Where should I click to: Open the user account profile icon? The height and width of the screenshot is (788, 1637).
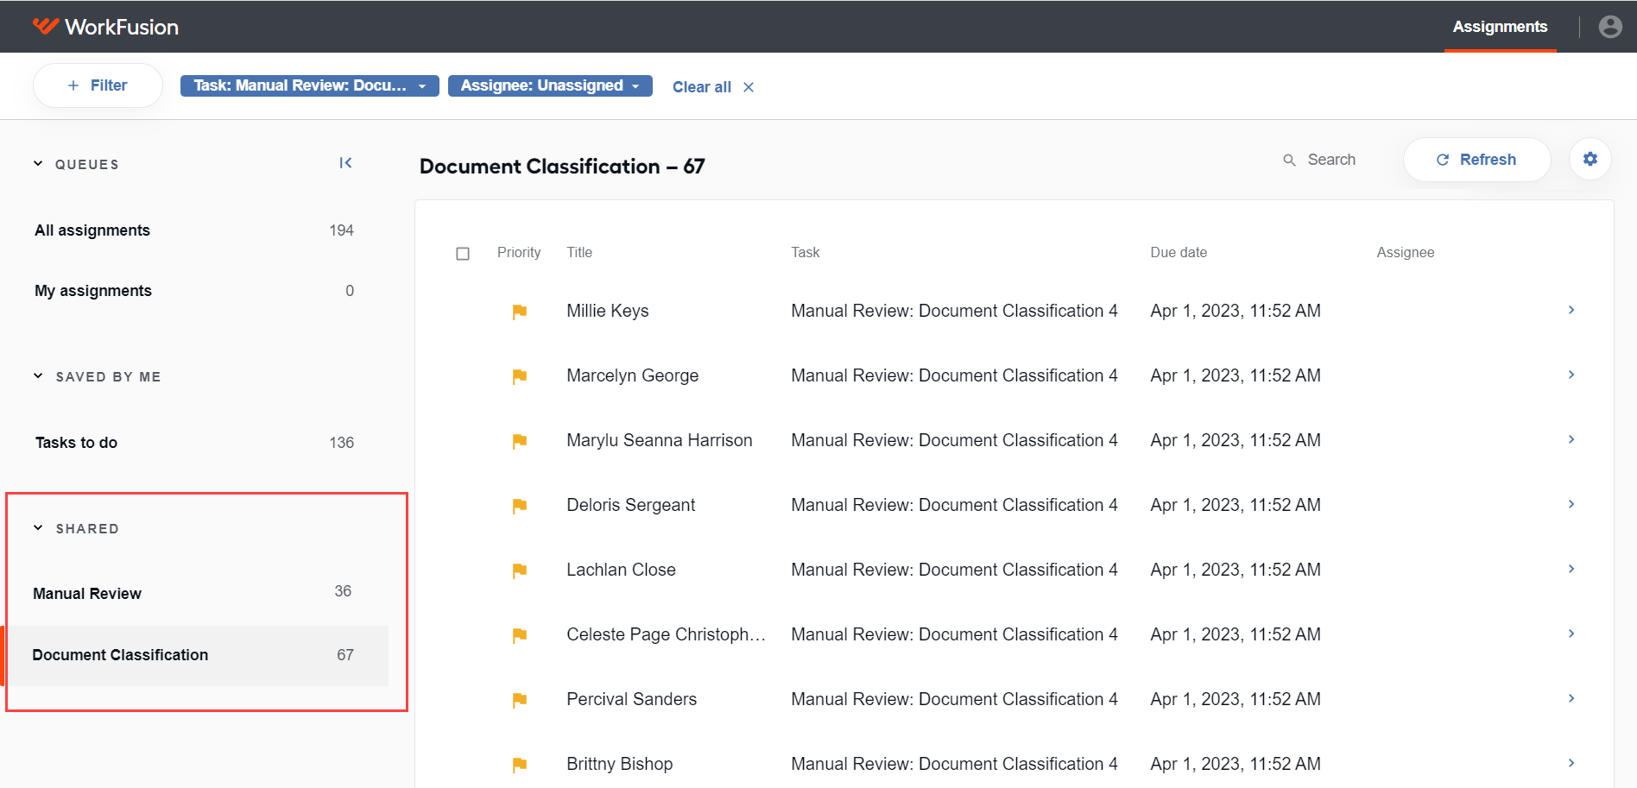[x=1610, y=27]
